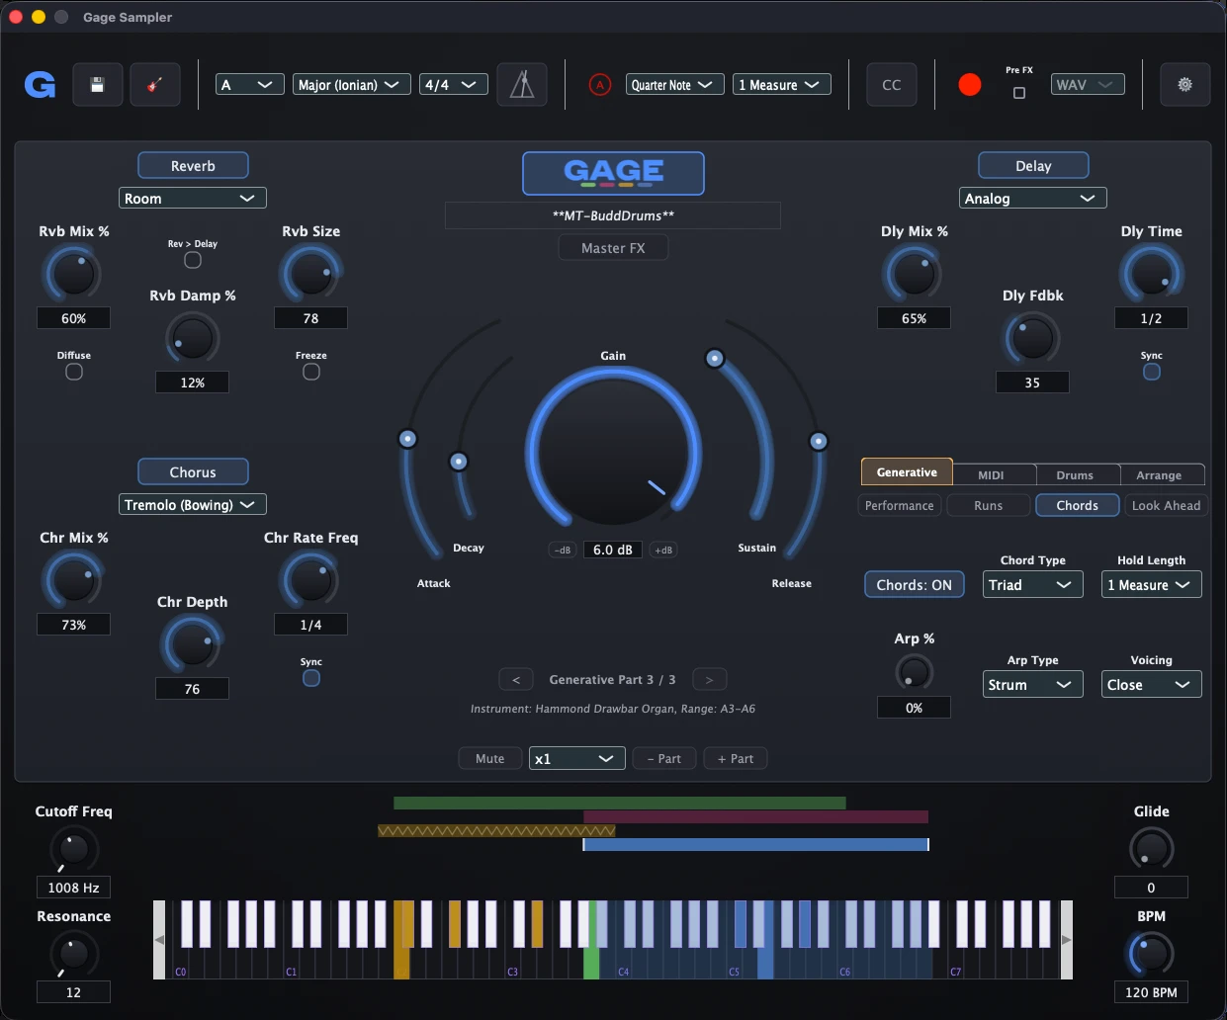This screenshot has width=1227, height=1020.
Task: Click the Glide knob
Action: pos(1151,849)
